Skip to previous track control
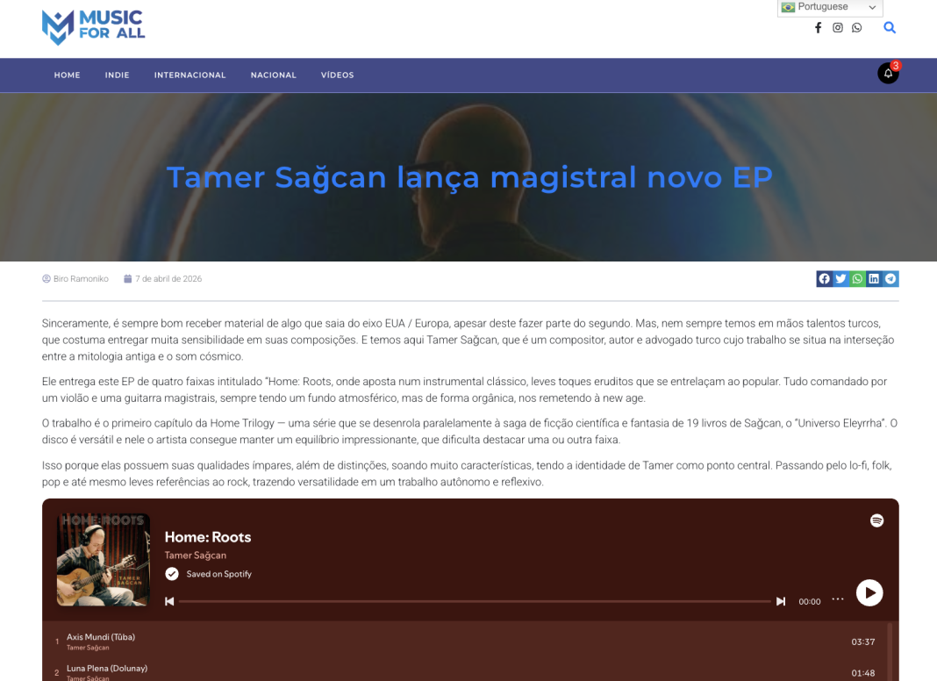937x681 pixels. tap(169, 600)
